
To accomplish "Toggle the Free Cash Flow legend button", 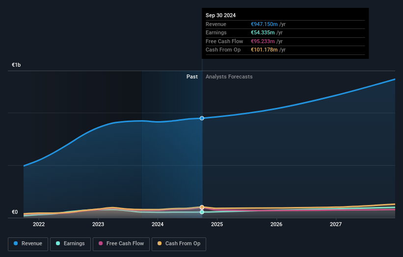I will (x=121, y=244).
